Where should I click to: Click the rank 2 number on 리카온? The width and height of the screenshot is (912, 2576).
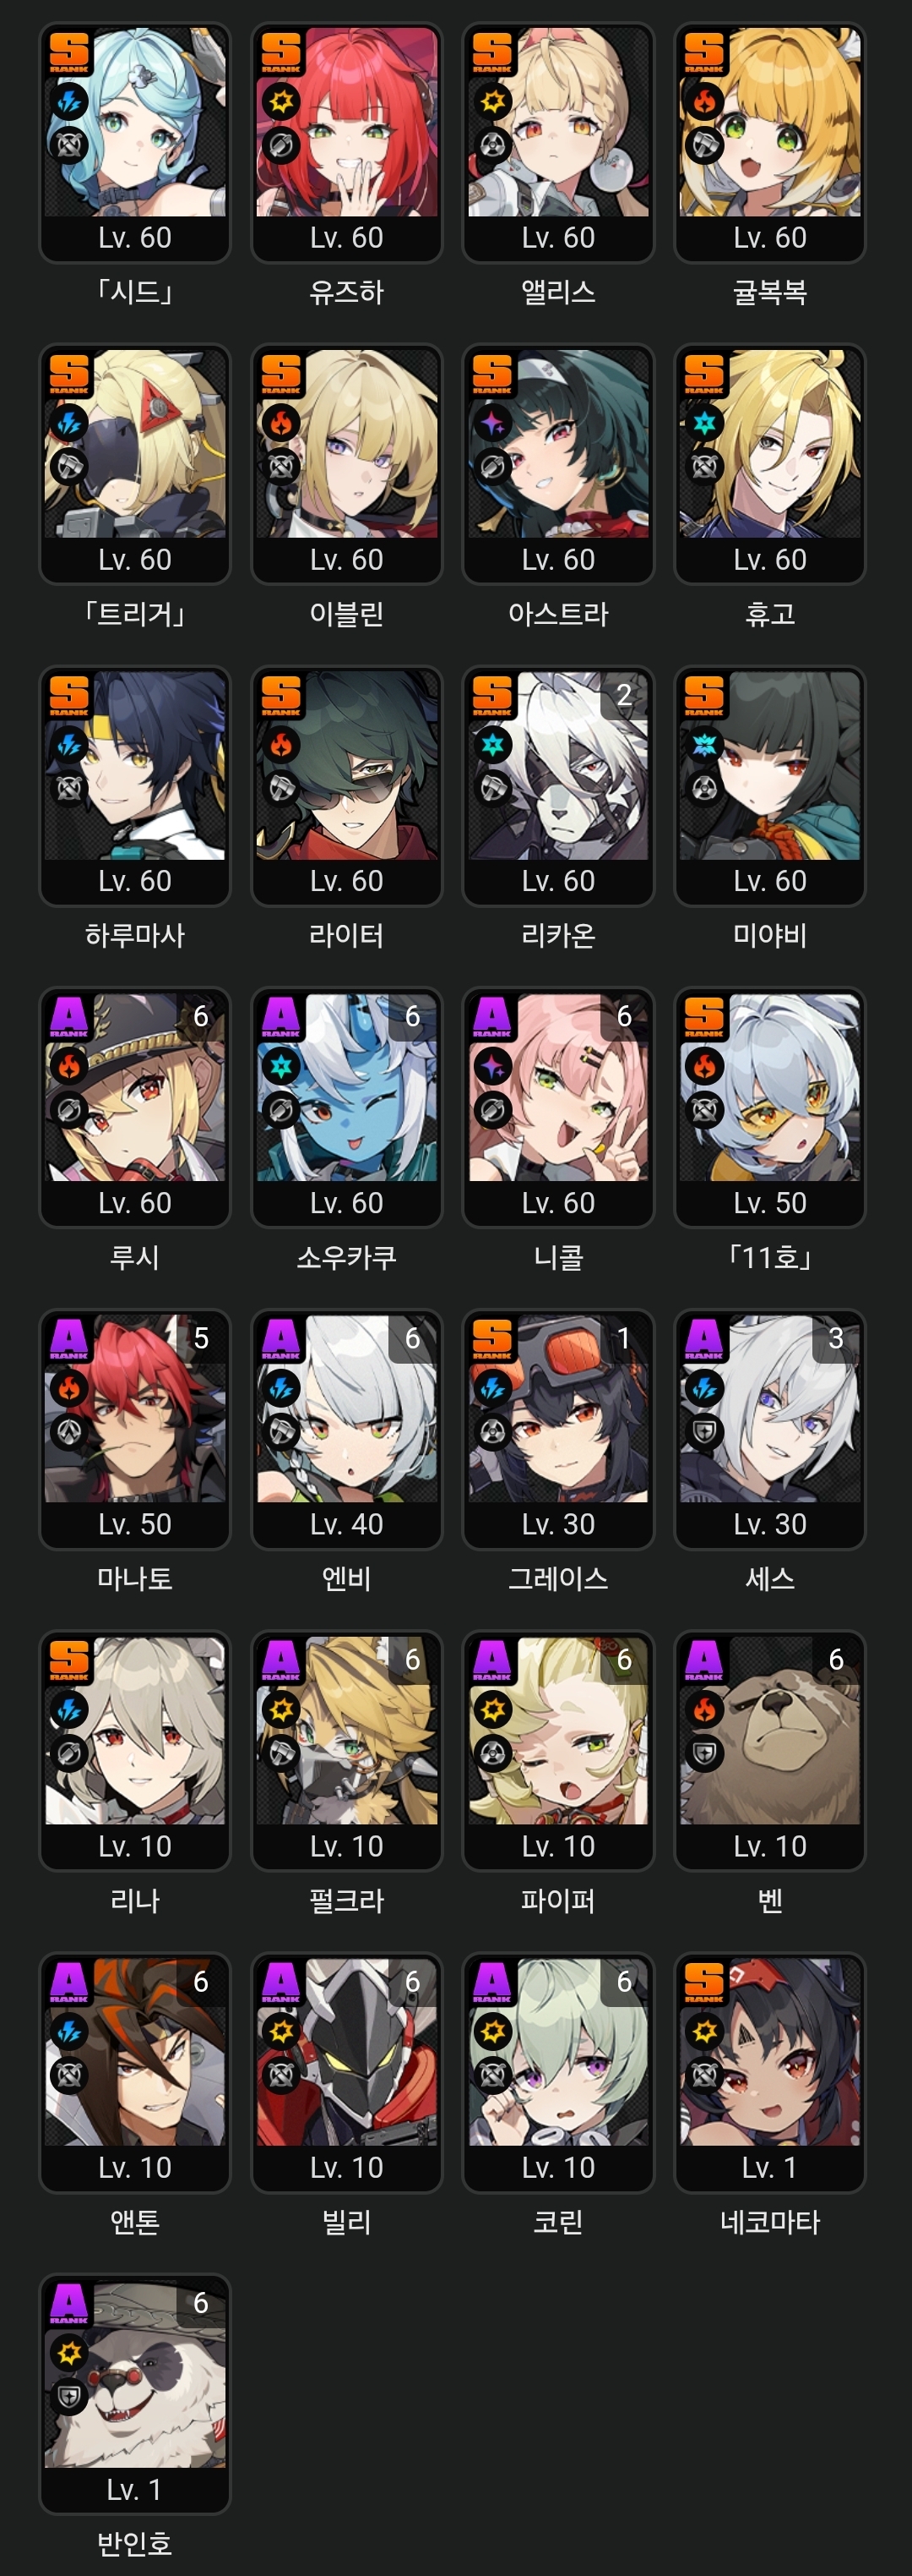pos(624,695)
